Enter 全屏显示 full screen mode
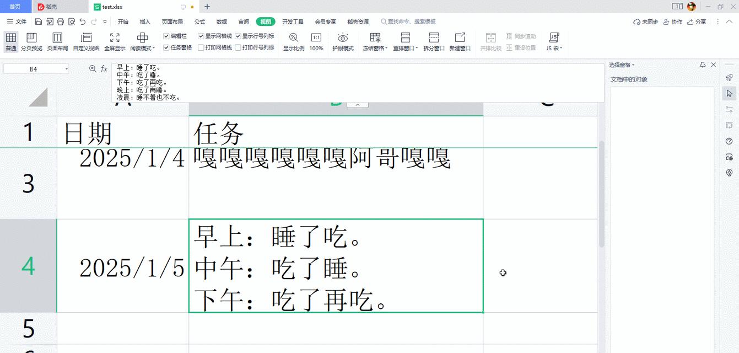 pyautogui.click(x=115, y=41)
